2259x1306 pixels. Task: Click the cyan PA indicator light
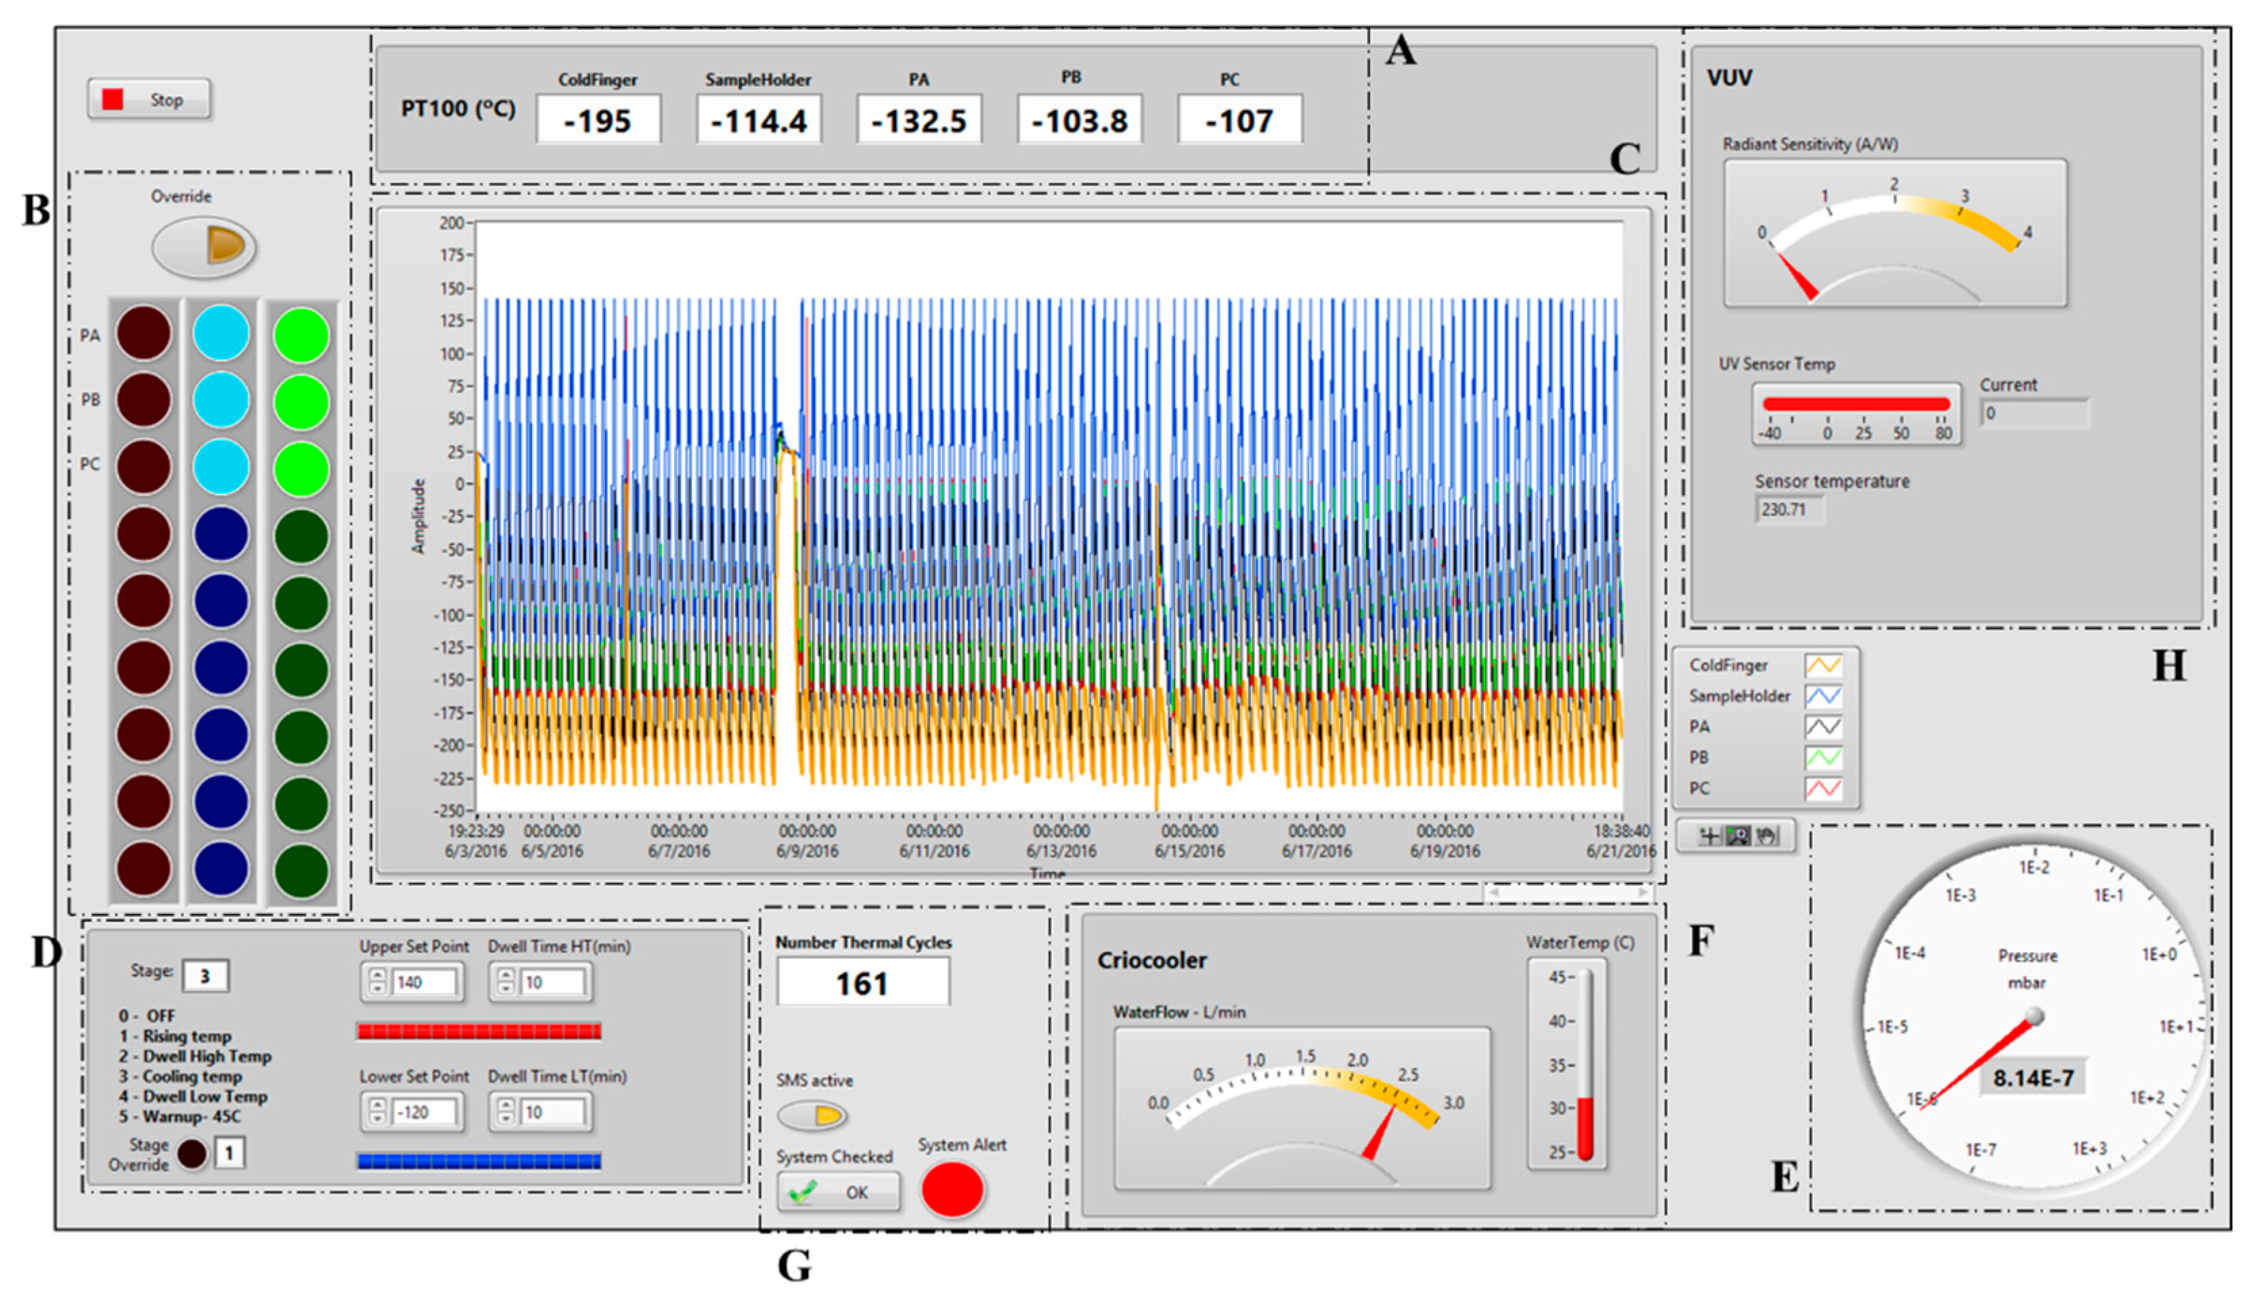tap(221, 334)
